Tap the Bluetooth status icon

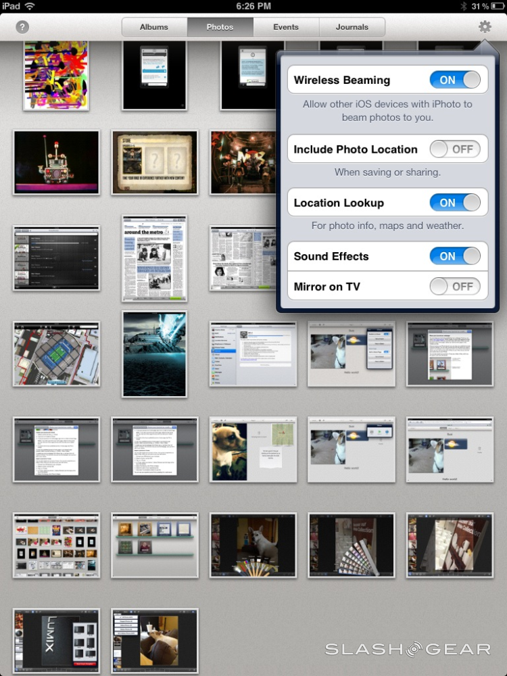pos(464,6)
